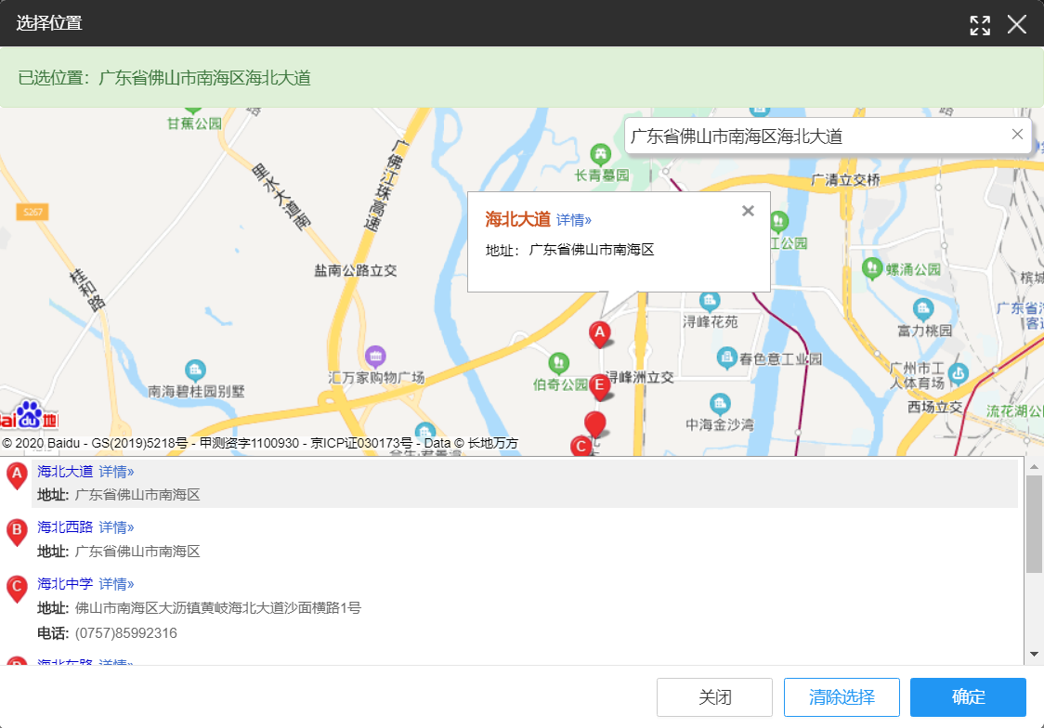Click the unlabeled red pin on map
This screenshot has height=728, width=1044.
point(594,423)
